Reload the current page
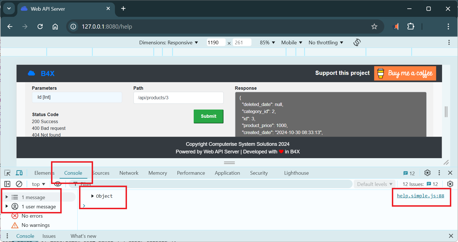The width and height of the screenshot is (458, 242). tap(40, 27)
